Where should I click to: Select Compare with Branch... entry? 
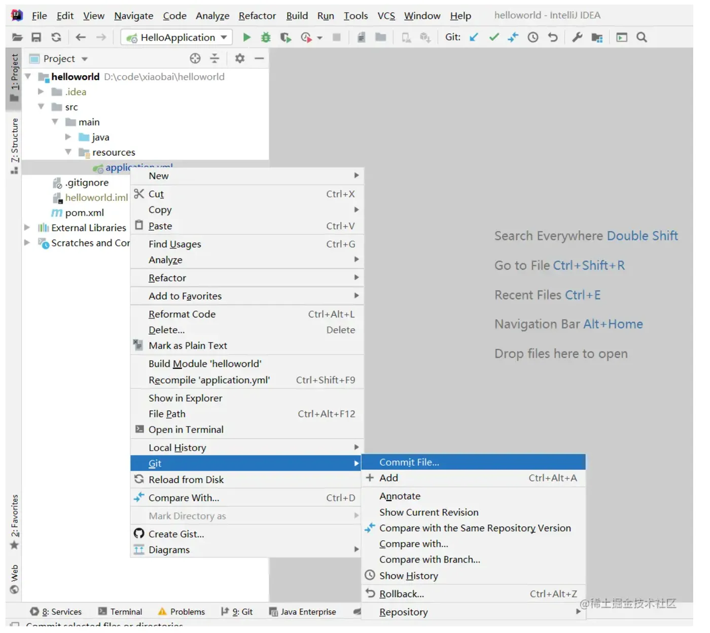(474, 560)
